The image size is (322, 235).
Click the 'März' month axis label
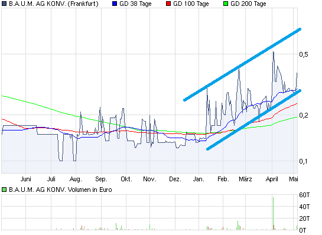245,179
